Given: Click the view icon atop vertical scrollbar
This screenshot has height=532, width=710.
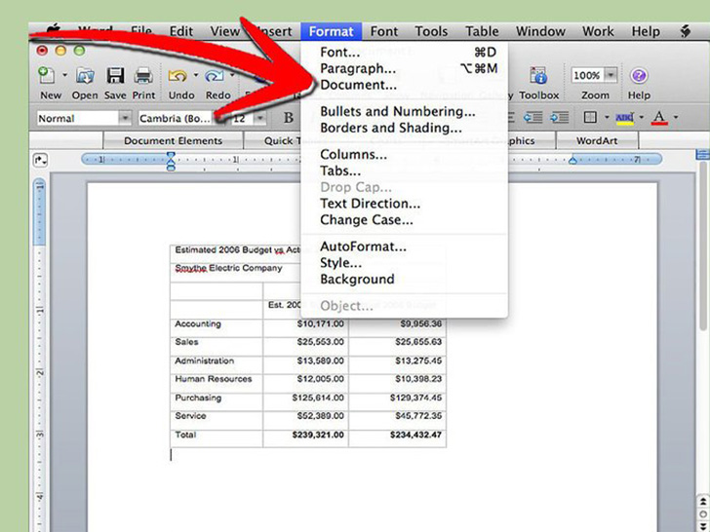Looking at the screenshot, I should pyautogui.click(x=702, y=155).
